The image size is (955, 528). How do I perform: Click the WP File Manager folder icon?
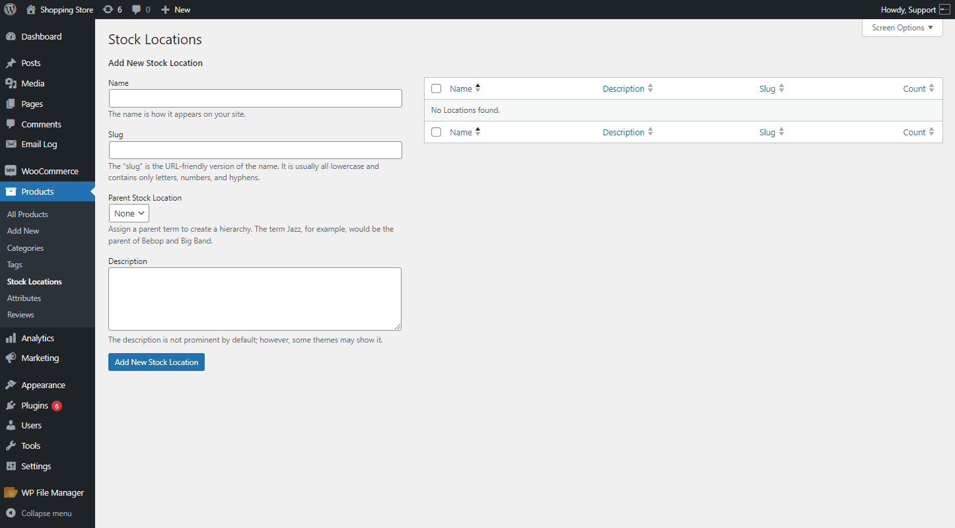[x=11, y=492]
